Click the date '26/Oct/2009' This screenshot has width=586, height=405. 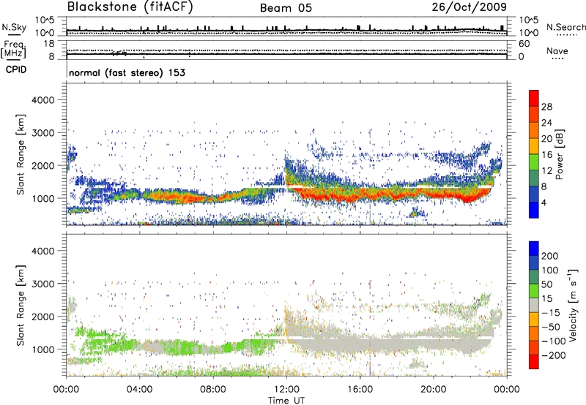(469, 7)
